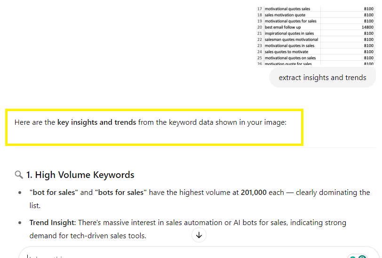Click row 17 "motivational quotes sales" in image

(315, 9)
